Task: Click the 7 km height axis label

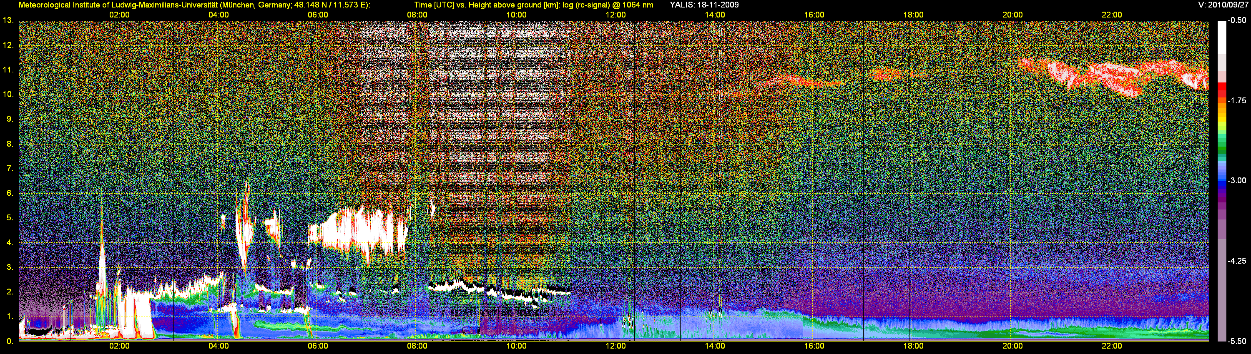Action: pos(10,168)
